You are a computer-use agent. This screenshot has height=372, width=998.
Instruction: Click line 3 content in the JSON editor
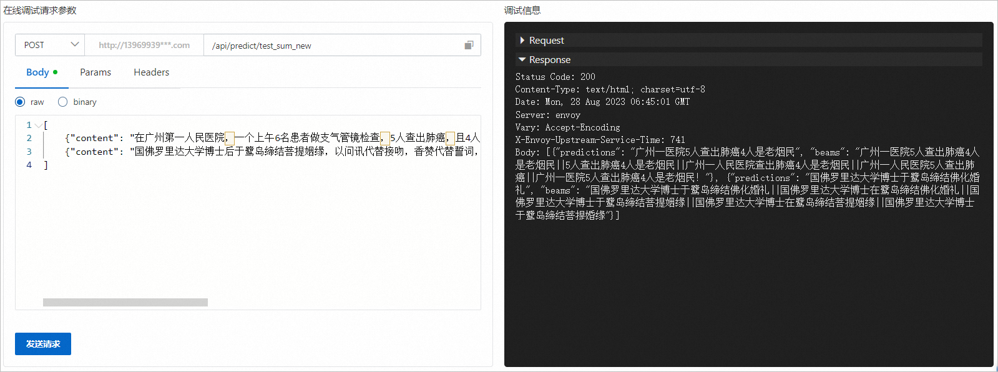point(272,152)
